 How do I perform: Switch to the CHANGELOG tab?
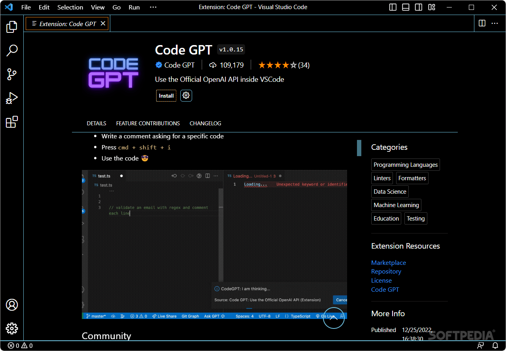pyautogui.click(x=206, y=123)
